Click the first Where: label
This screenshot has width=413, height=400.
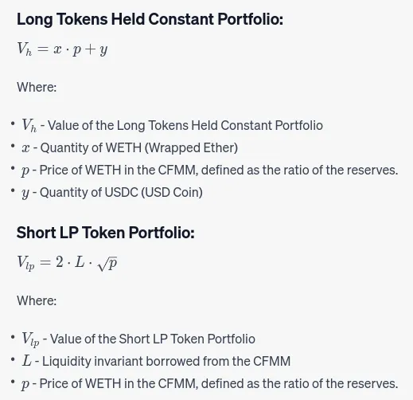(x=37, y=87)
